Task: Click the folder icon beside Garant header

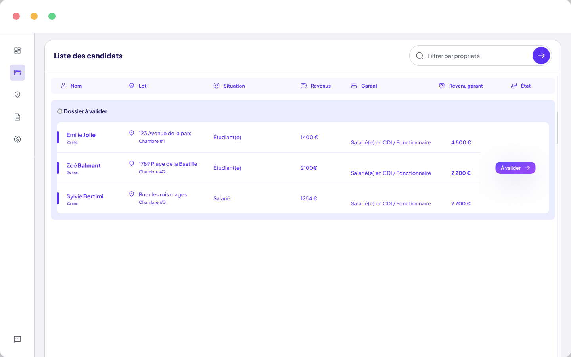Action: (x=354, y=86)
